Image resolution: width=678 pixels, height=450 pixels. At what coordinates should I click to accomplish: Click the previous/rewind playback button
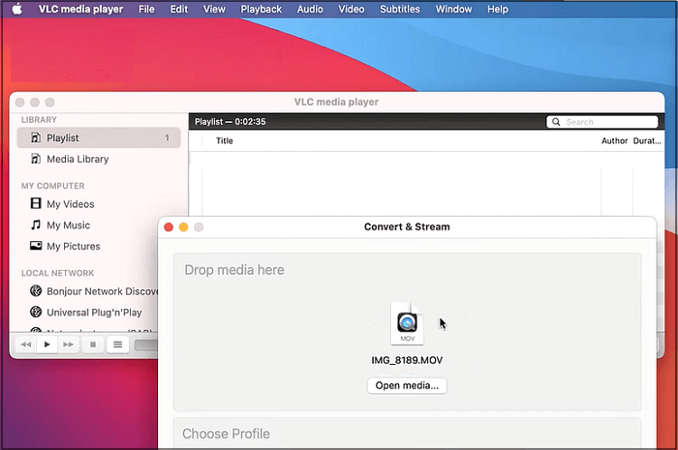(x=26, y=345)
